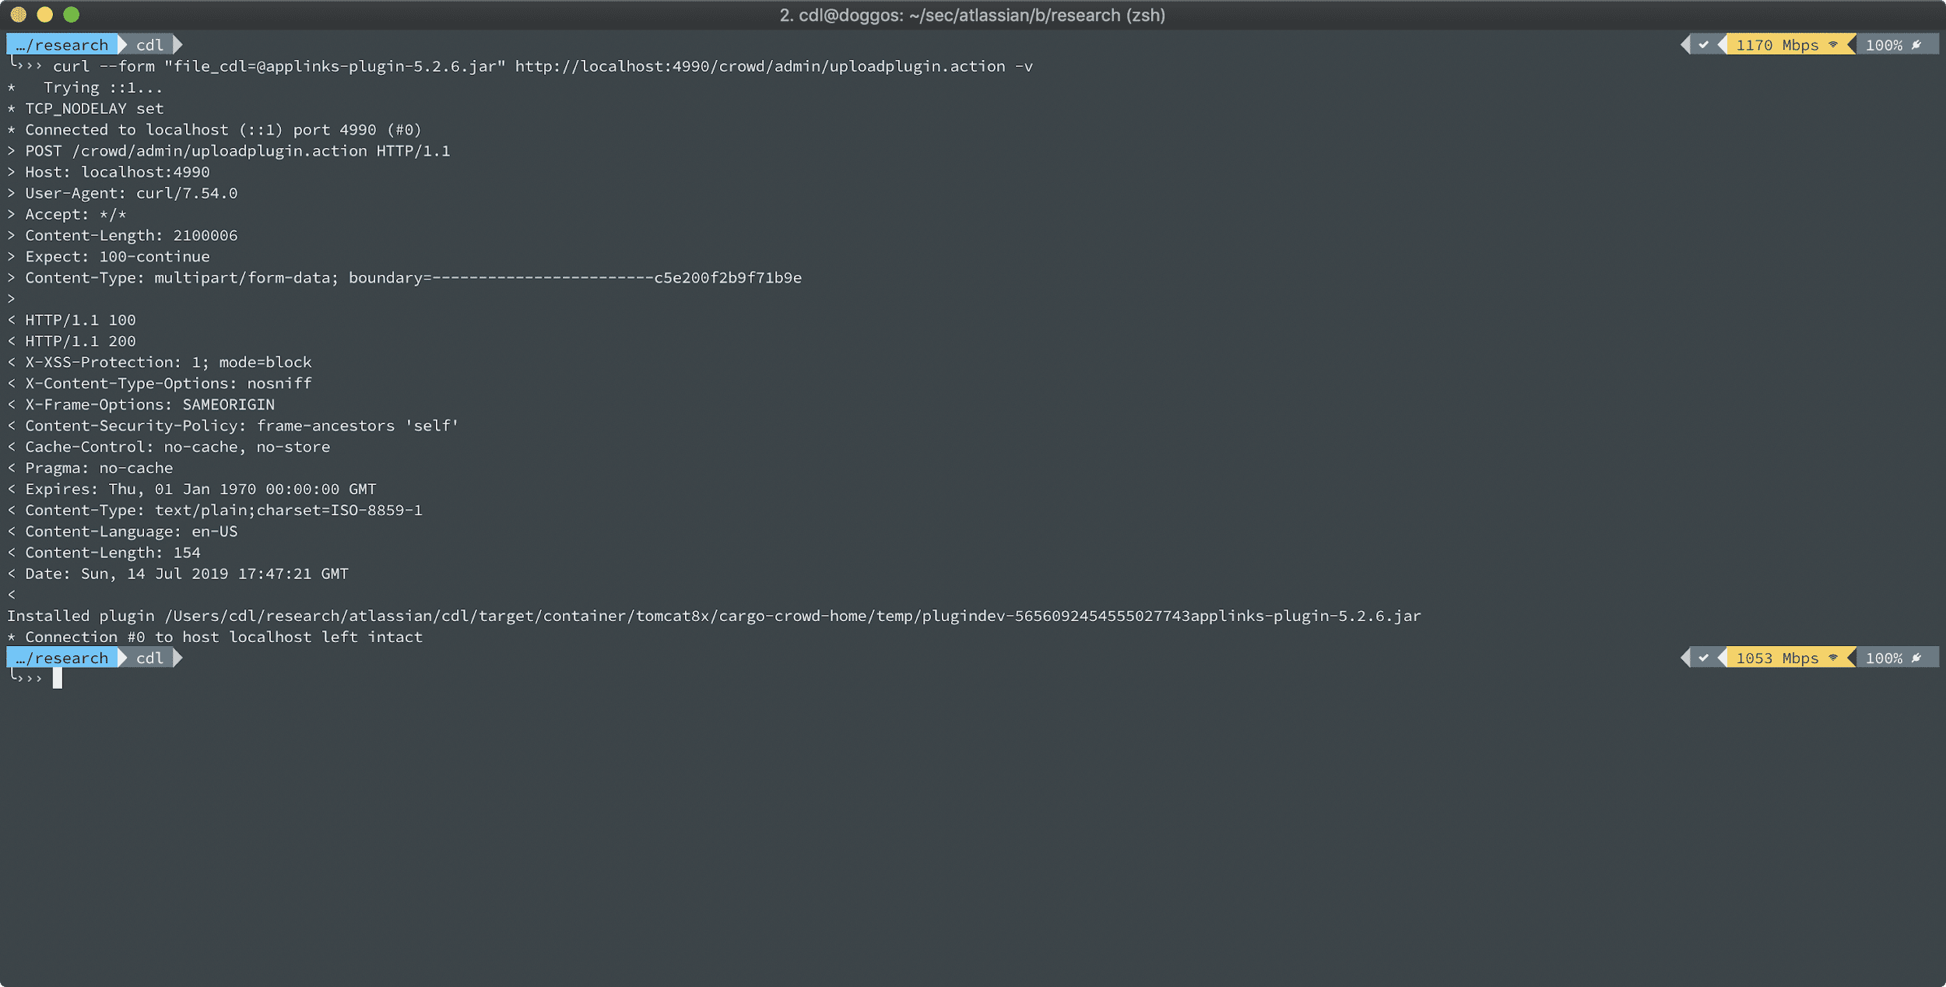Image resolution: width=1946 pixels, height=987 pixels.
Task: Click the applinks-plugin-5.2.6.jar filename in curl command
Action: (381, 67)
